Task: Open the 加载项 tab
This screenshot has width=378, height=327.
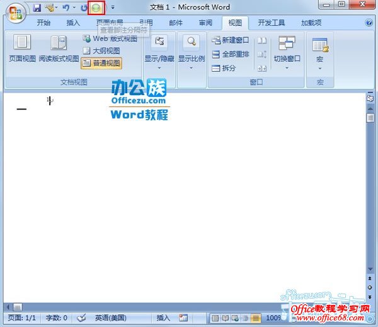Action: point(311,23)
